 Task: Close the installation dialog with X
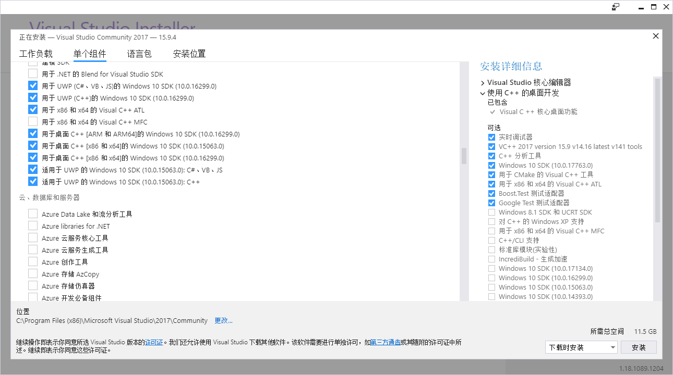point(656,36)
